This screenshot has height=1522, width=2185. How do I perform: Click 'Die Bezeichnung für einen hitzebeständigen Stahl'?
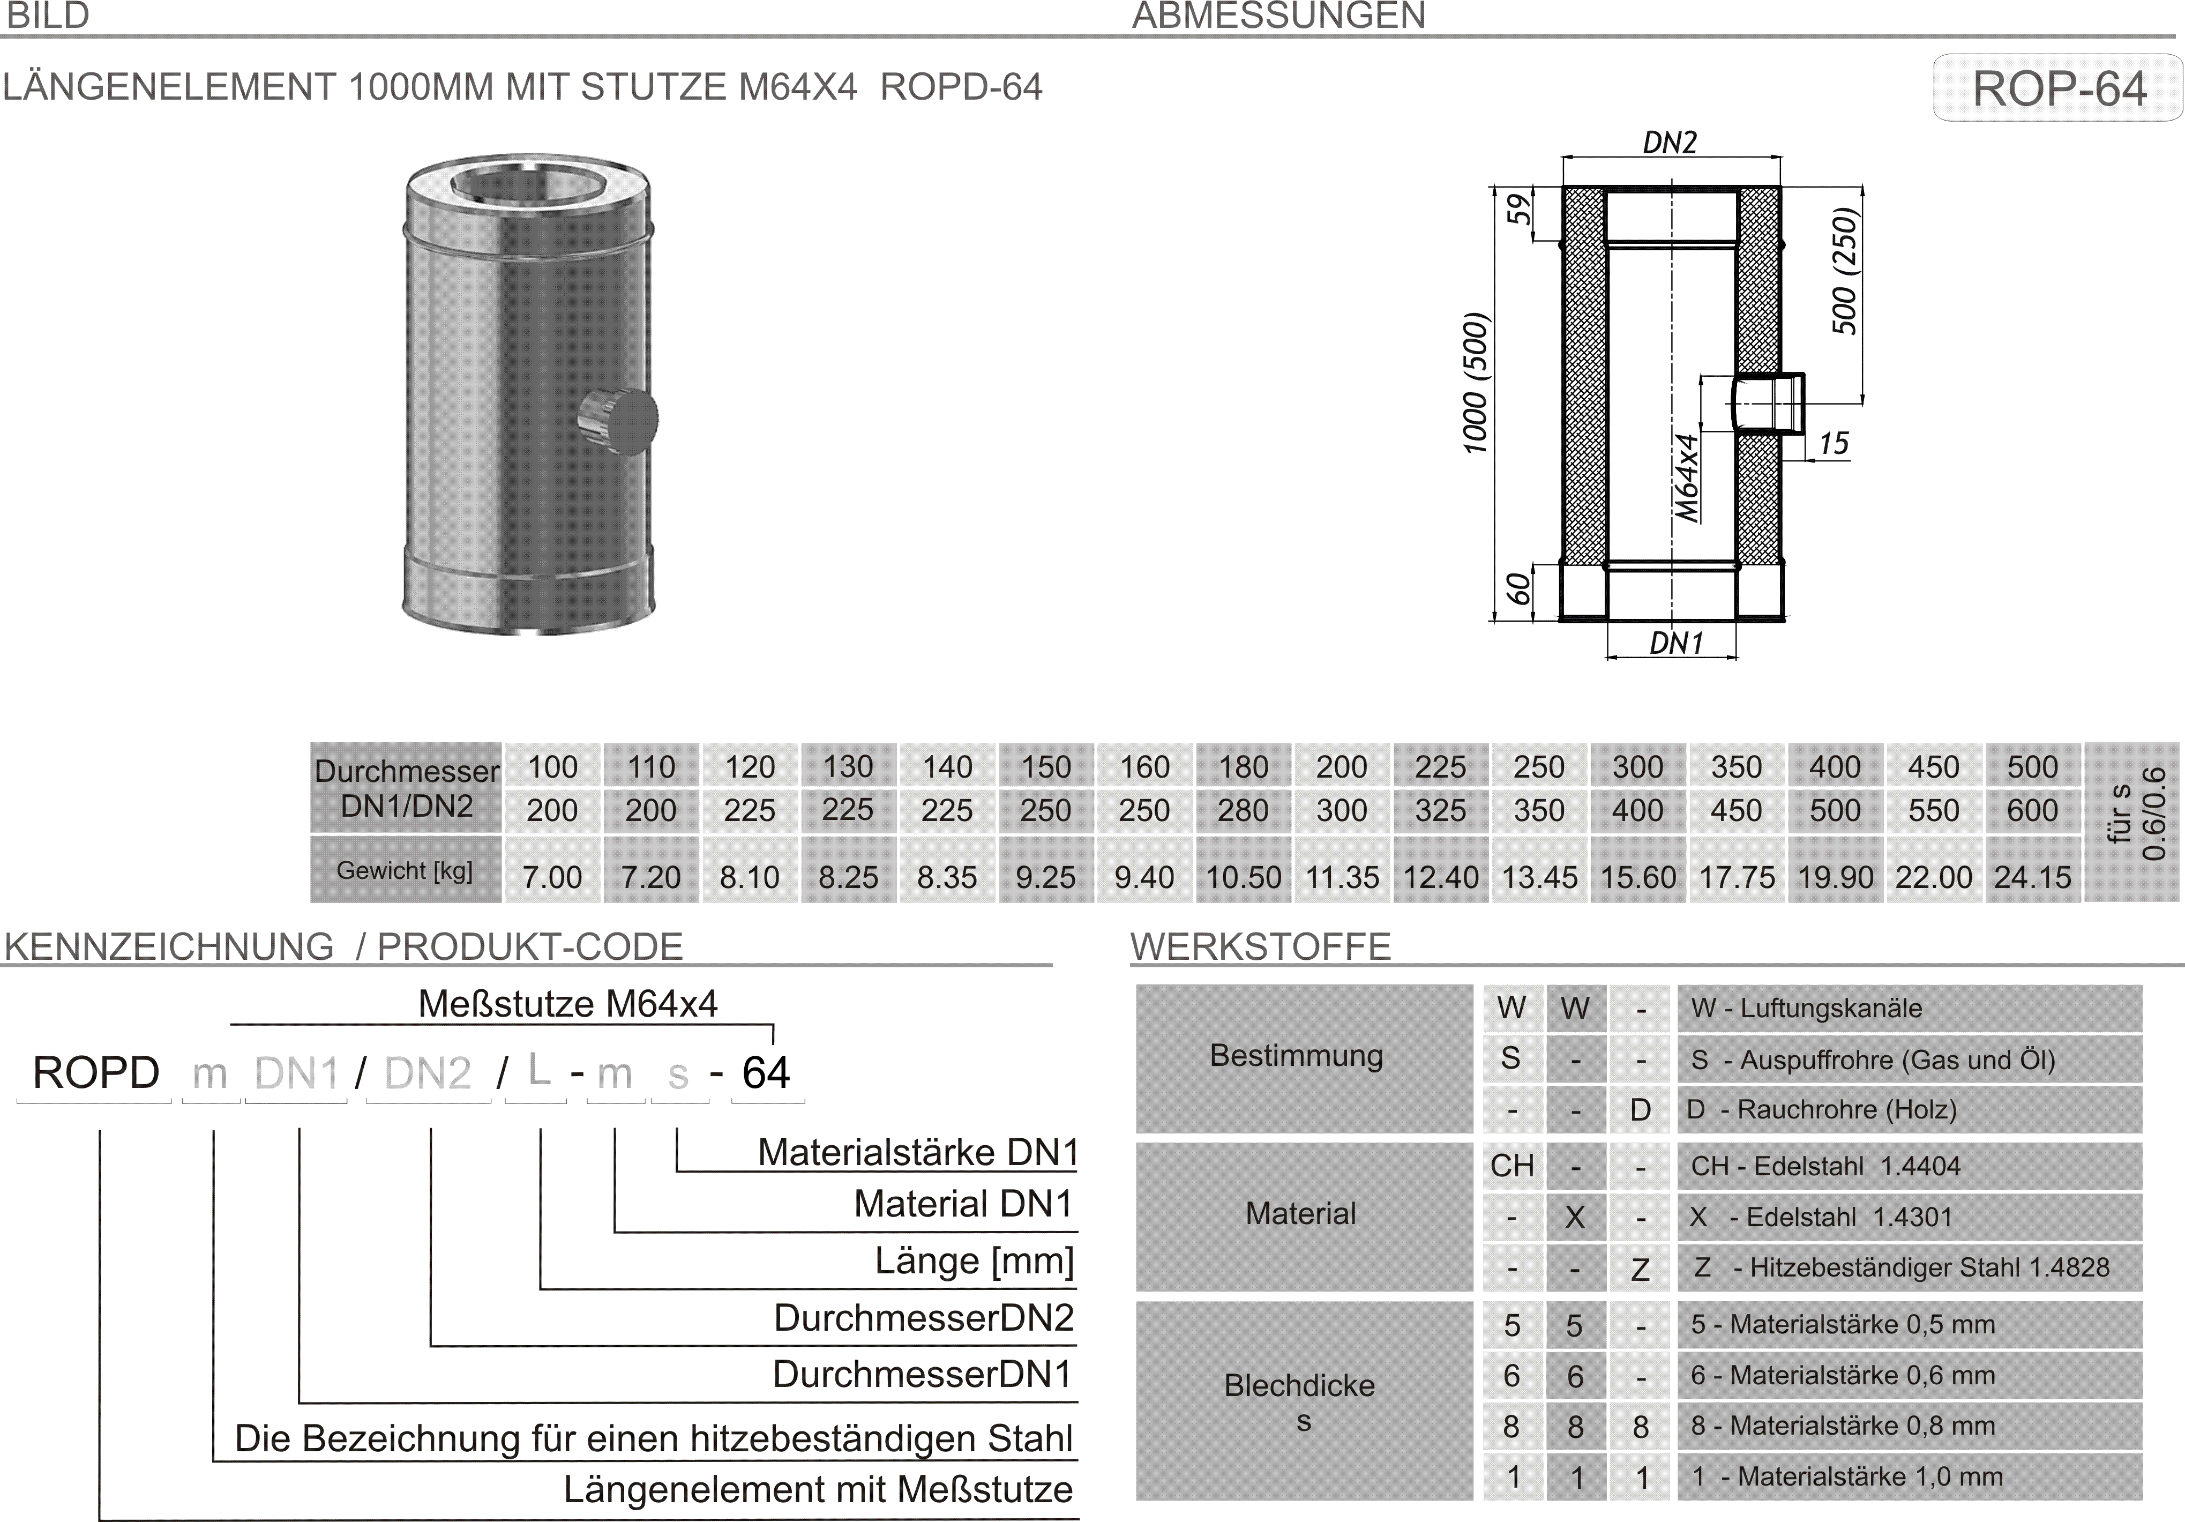tap(654, 1438)
